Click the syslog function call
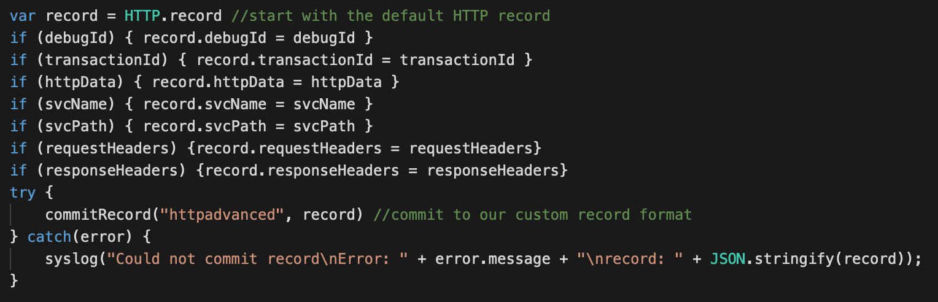This screenshot has width=938, height=302. 72,258
